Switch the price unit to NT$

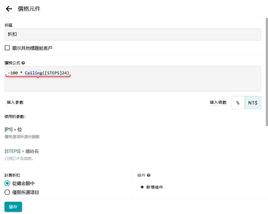click(253, 103)
